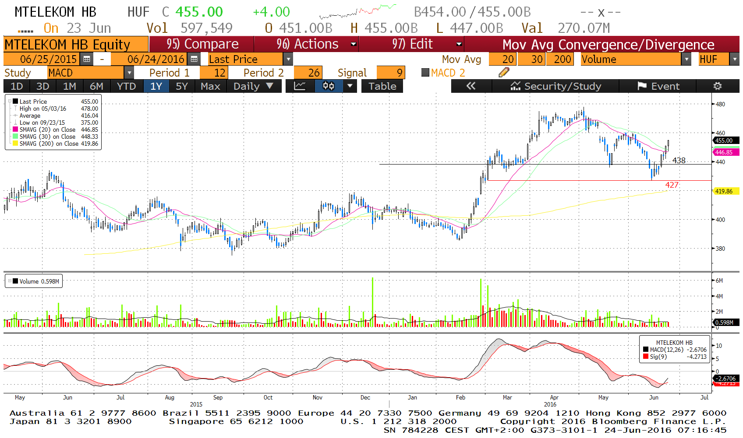The image size is (743, 438).
Task: Click the 0.598M volume axis label
Action: [726, 322]
